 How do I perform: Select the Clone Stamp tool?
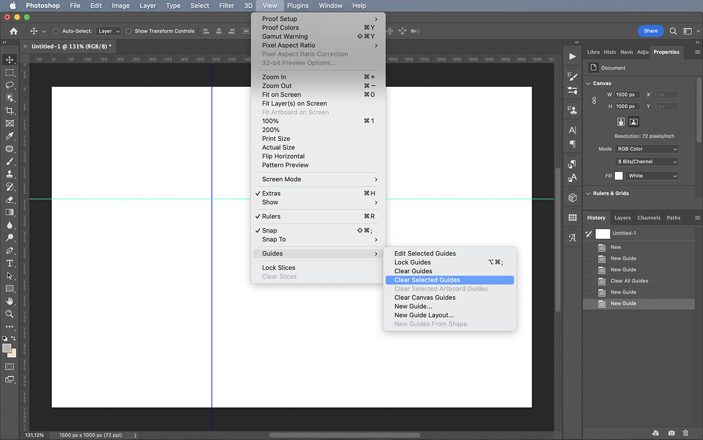pos(9,174)
